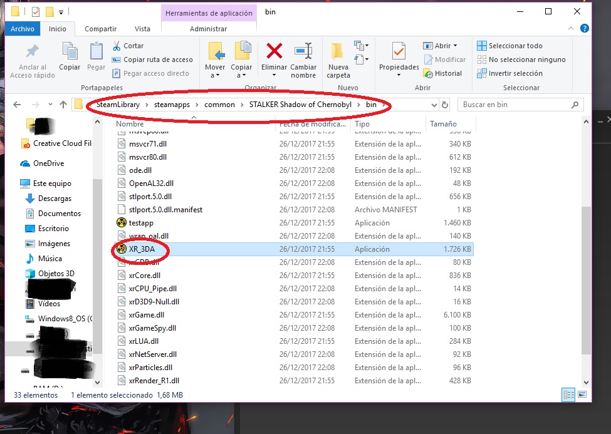Sort by the Tamaño column header
The image size is (611, 434).
[x=443, y=124]
